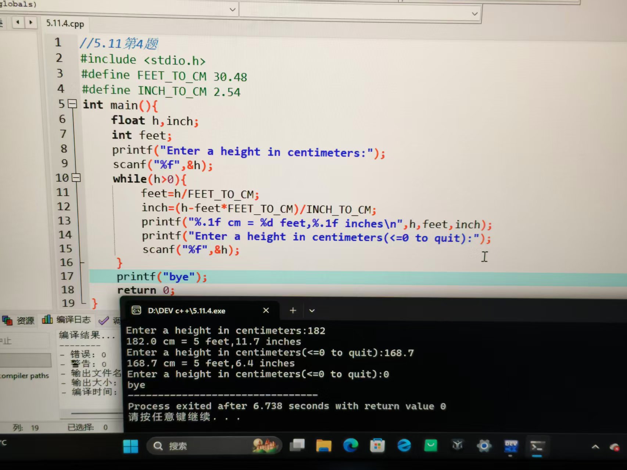The height and width of the screenshot is (470, 627).
Task: Open Dev-C++ from the taskbar
Action: 511,446
